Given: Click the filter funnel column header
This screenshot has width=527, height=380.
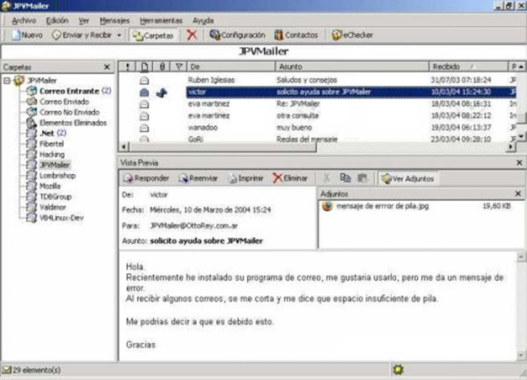Looking at the screenshot, I should pos(179,67).
